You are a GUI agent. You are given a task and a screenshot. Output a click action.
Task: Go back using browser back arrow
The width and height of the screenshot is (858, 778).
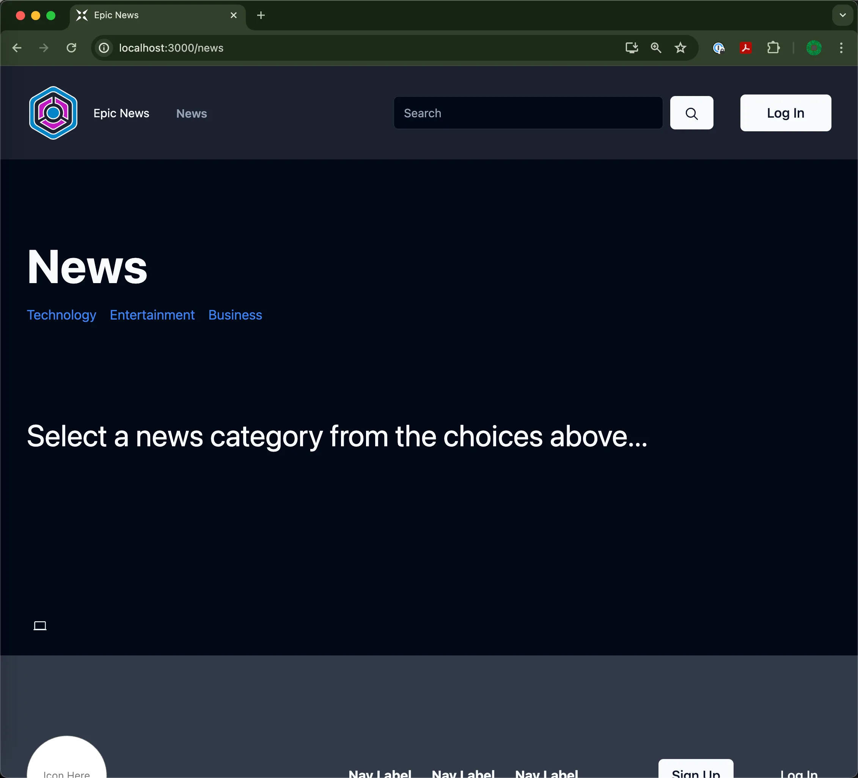(17, 48)
